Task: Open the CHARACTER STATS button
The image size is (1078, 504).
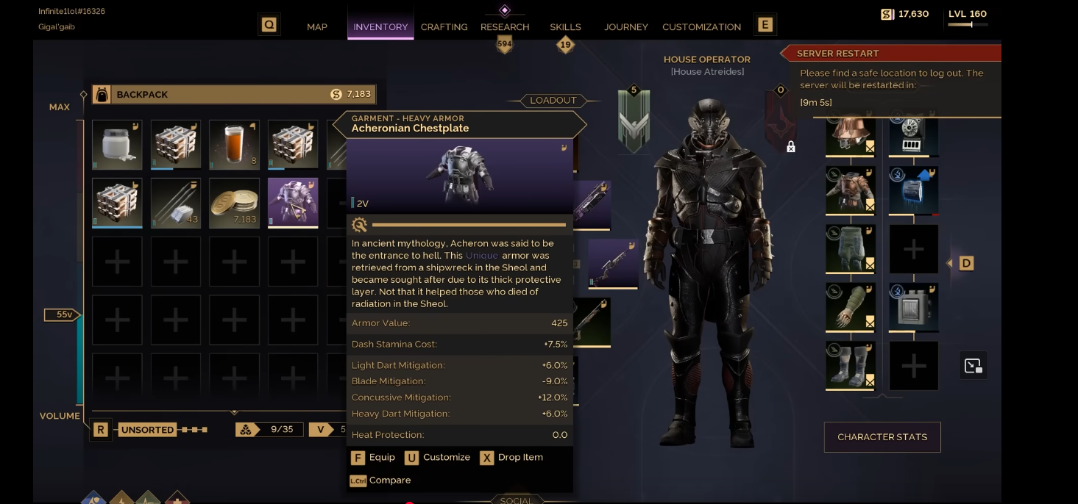Action: pos(882,437)
